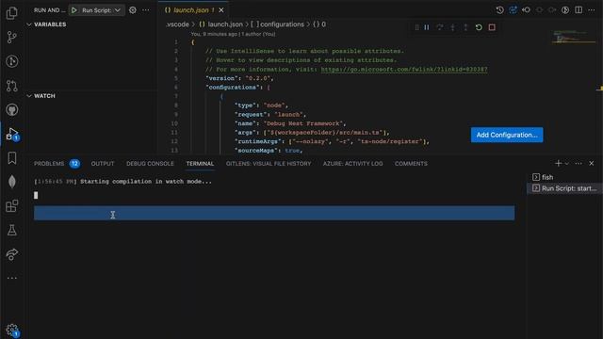Viewport: 603px width, 339px height.
Task: Switch to the DEBUG CONSOLE tab
Action: pyautogui.click(x=150, y=164)
